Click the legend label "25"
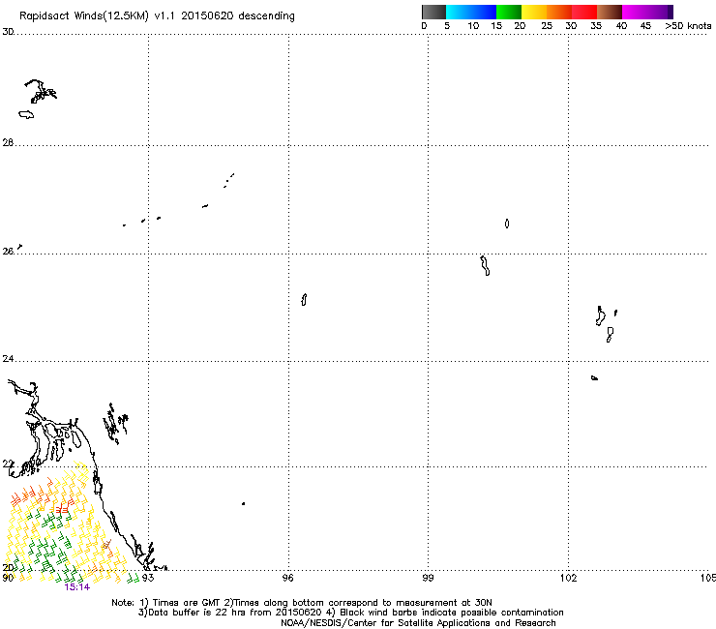 click(x=547, y=26)
